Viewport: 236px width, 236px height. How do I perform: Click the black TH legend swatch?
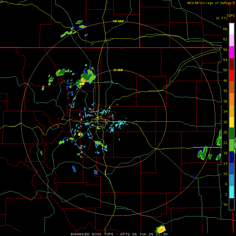tap(232, 204)
